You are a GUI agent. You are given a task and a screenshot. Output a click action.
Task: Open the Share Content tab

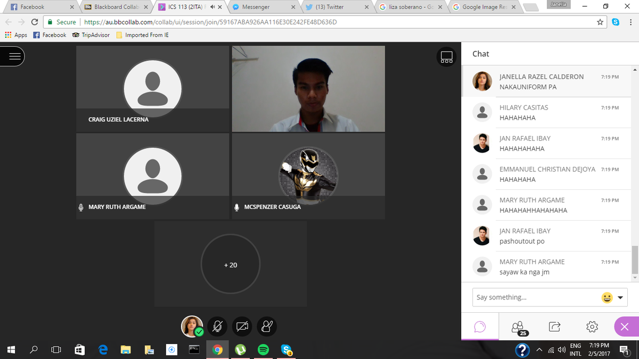point(554,327)
